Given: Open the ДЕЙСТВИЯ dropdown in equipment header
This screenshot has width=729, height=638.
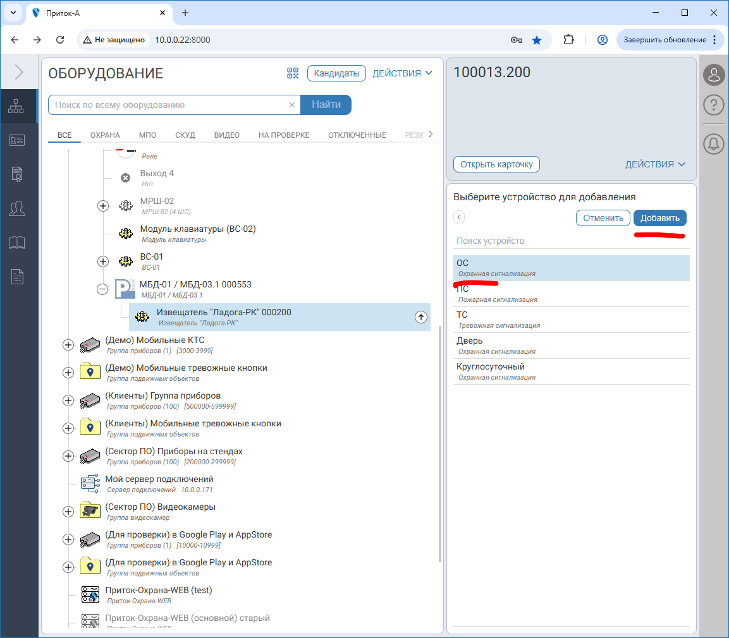Looking at the screenshot, I should [x=402, y=73].
